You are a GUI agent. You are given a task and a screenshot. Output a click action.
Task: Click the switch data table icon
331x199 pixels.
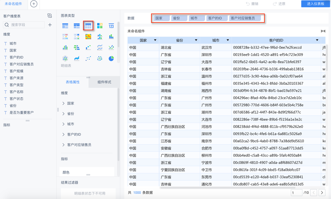[x=50, y=16]
